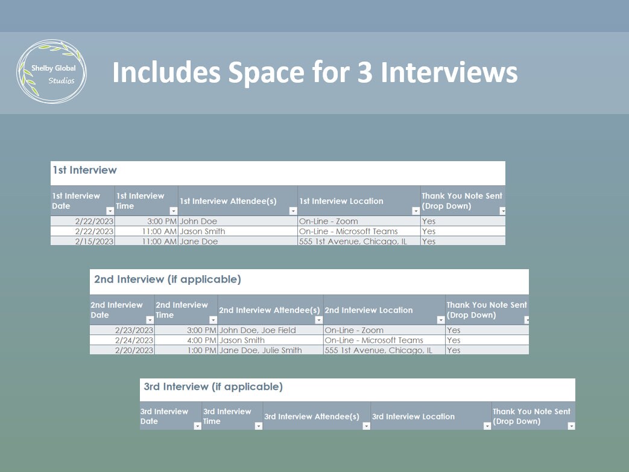This screenshot has height=472, width=629.
Task: Open the 2nd Interview Attendee(s) filter dropdown
Action: [x=318, y=320]
